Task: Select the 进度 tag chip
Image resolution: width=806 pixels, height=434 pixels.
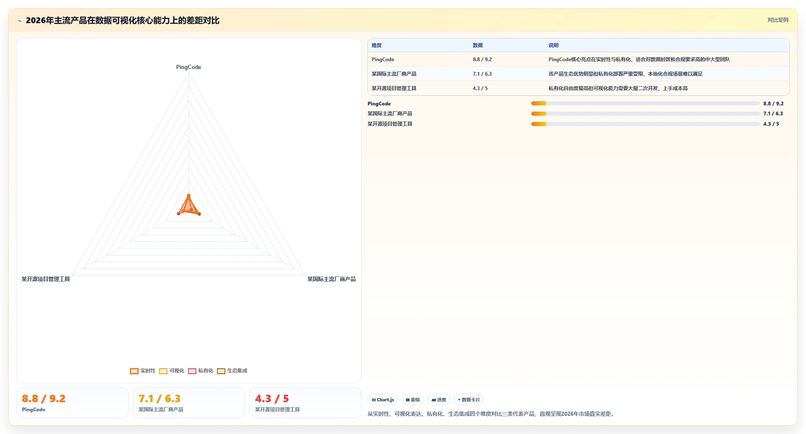Action: pos(439,400)
